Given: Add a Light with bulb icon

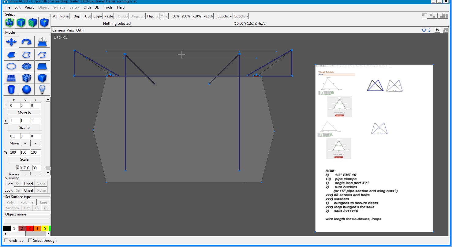Looking at the screenshot, I should [42, 90].
